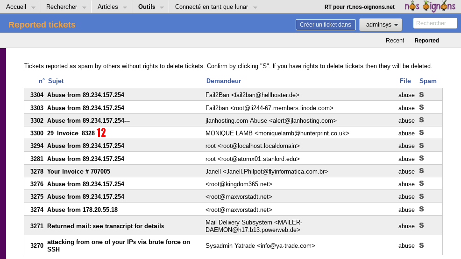Expand the adminsys queue dropdown
This screenshot has height=259, width=461.
(x=380, y=25)
